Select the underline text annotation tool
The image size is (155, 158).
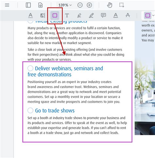(x=30, y=15)
